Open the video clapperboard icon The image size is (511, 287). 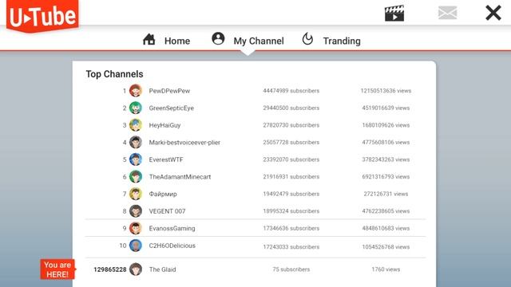[394, 14]
